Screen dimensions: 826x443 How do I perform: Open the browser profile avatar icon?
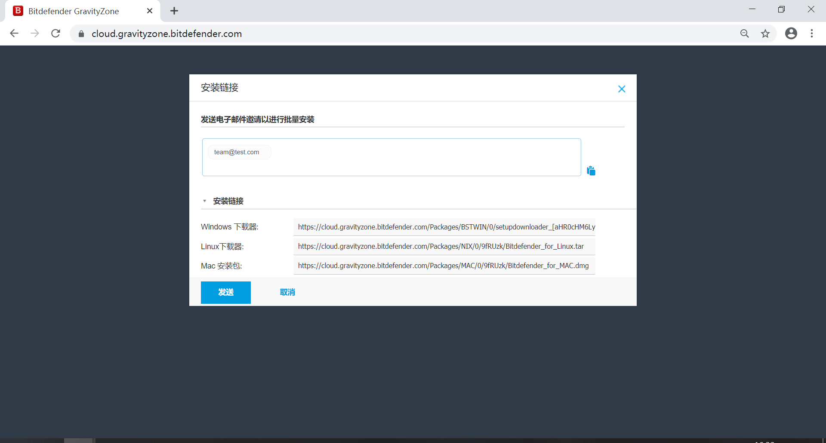pos(791,34)
